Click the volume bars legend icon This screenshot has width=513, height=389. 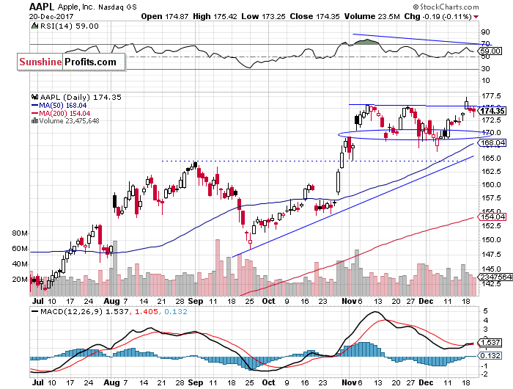(x=34, y=121)
